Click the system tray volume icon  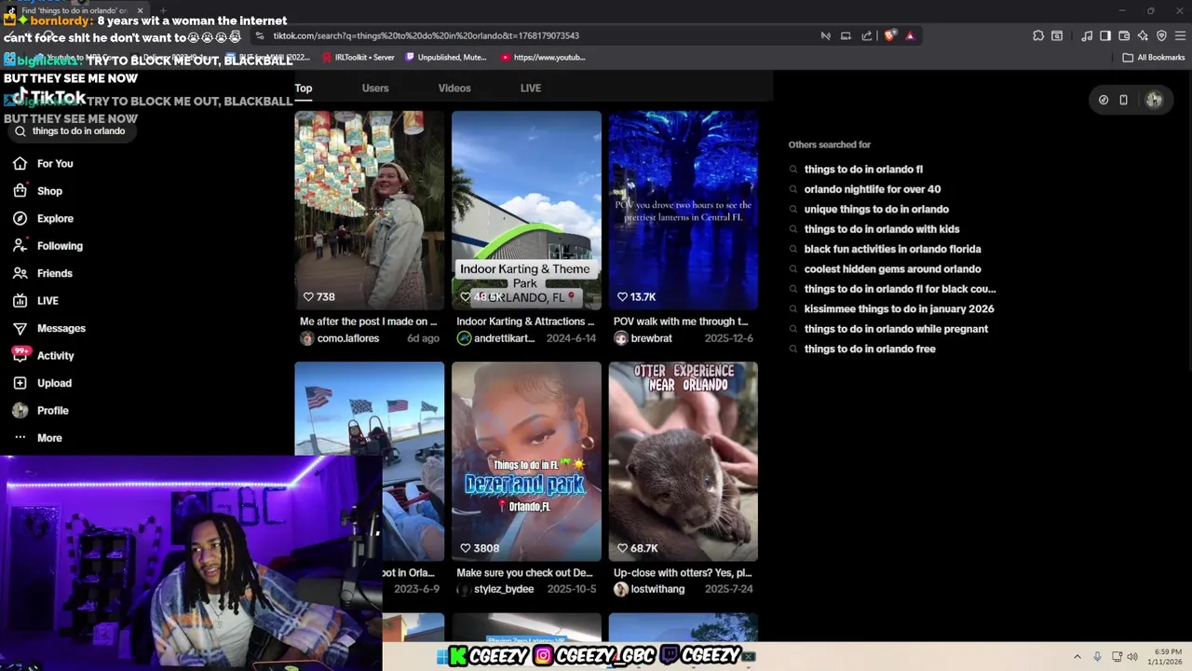tap(1132, 656)
